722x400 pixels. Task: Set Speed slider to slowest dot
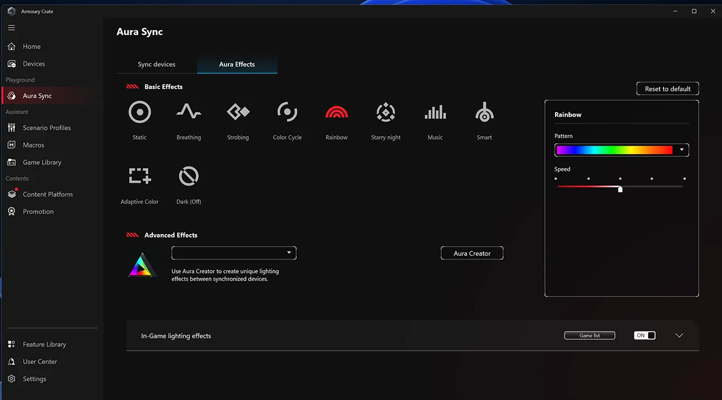pyautogui.click(x=556, y=178)
